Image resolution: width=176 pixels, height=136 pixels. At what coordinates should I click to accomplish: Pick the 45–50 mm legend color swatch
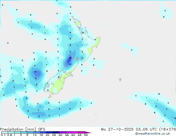(x=82, y=132)
